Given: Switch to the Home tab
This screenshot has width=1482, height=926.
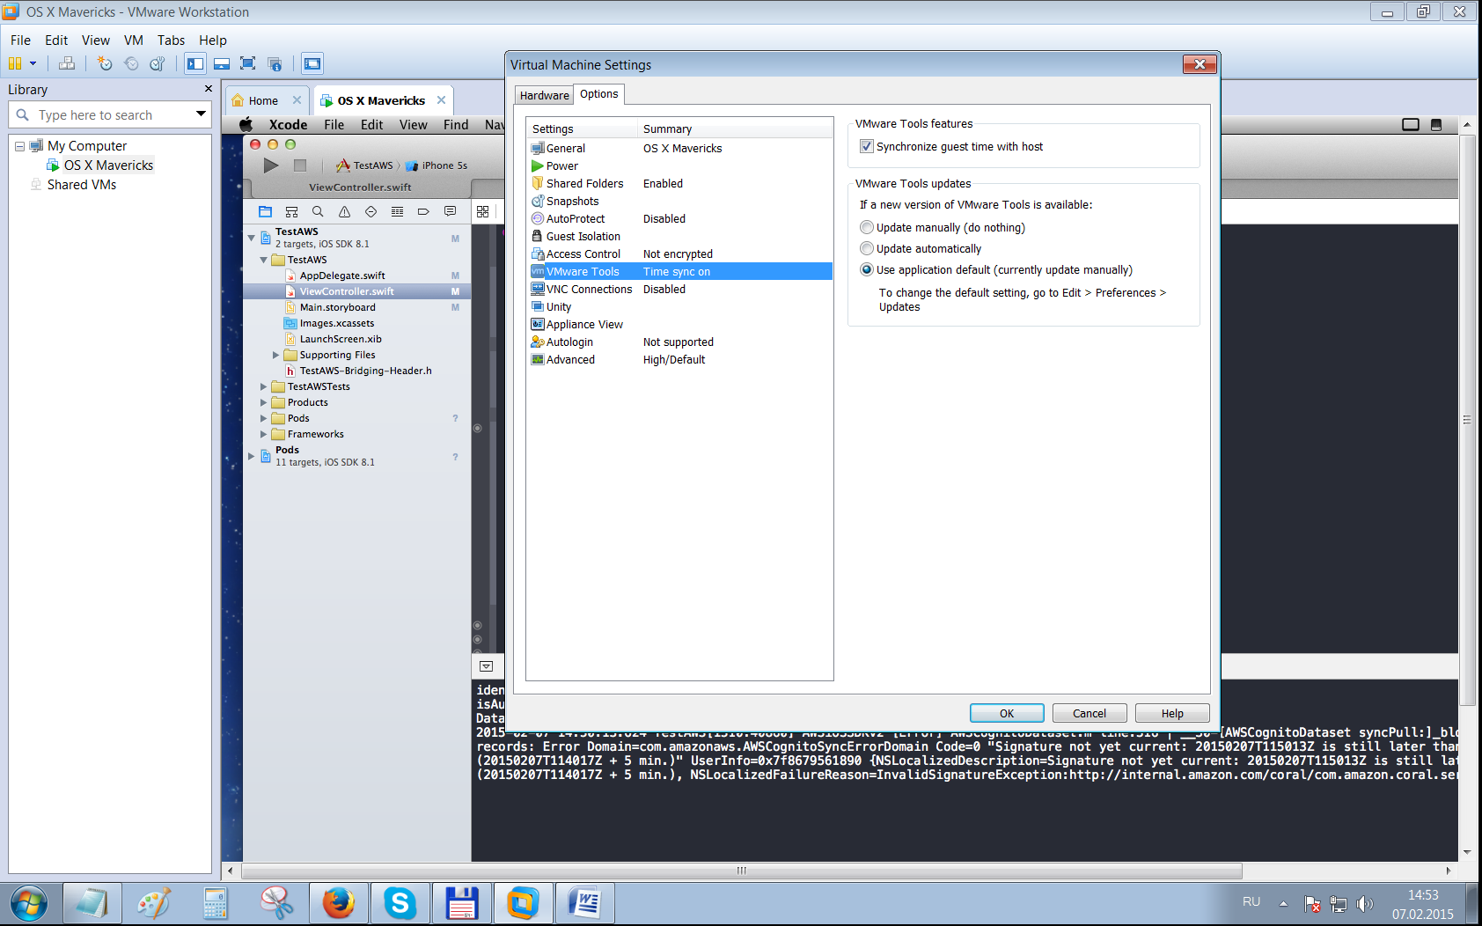Looking at the screenshot, I should click(x=263, y=100).
